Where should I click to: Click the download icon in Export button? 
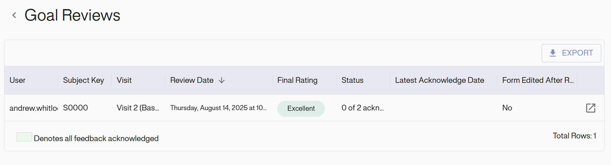pos(553,53)
